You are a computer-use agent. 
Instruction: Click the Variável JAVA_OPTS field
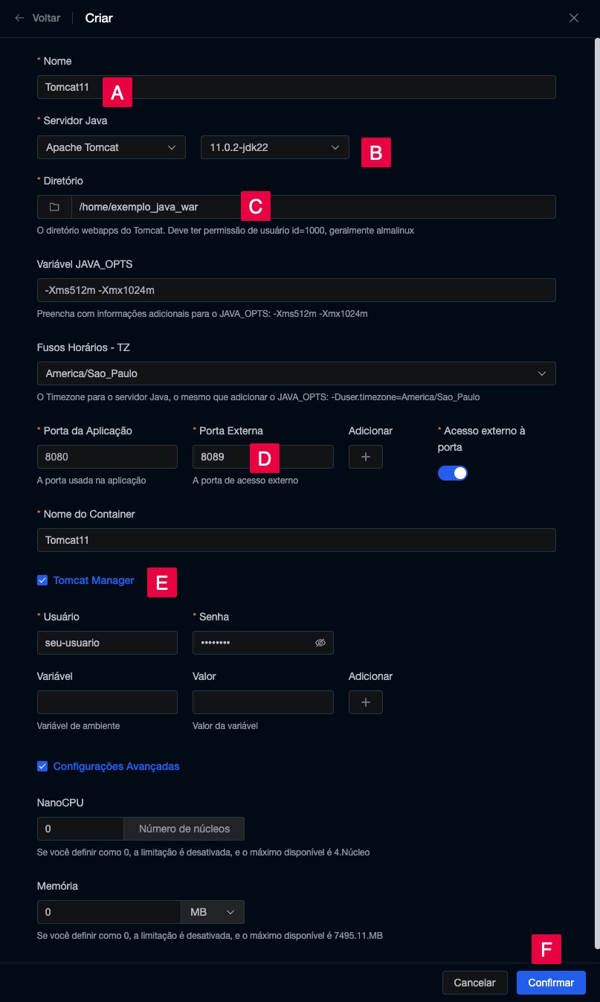tap(296, 290)
